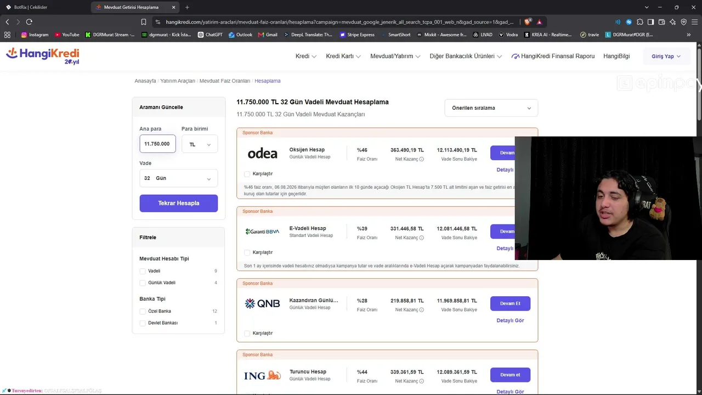The width and height of the screenshot is (702, 395).
Task: Open the Önerilen sıralama sort dropdown
Action: 491,108
